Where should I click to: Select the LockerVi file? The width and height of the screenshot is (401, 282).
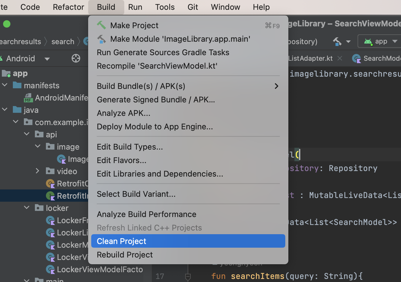point(73,257)
